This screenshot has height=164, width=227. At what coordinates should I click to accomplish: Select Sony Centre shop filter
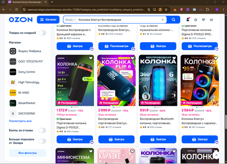pyautogui.click(x=22, y=72)
